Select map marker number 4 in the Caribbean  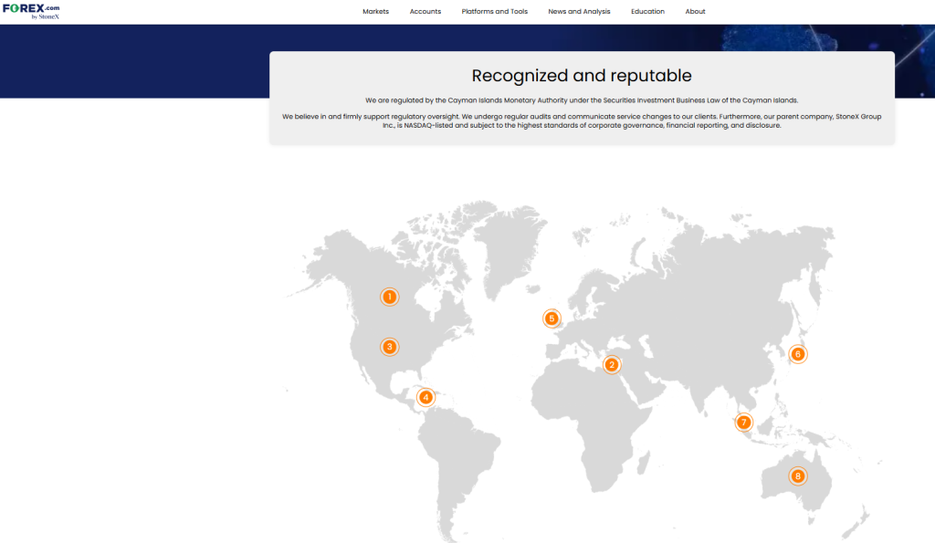tap(425, 397)
